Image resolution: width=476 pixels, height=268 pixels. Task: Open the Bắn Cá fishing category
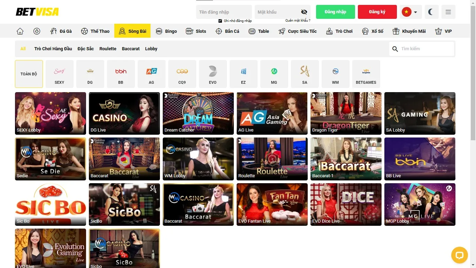pos(228,31)
